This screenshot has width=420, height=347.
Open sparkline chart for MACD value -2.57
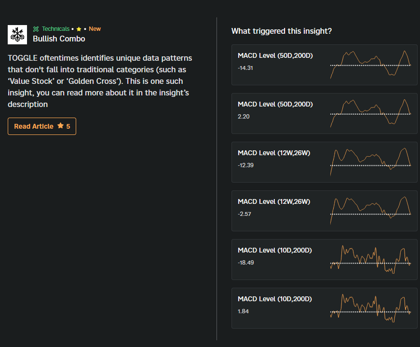click(370, 211)
